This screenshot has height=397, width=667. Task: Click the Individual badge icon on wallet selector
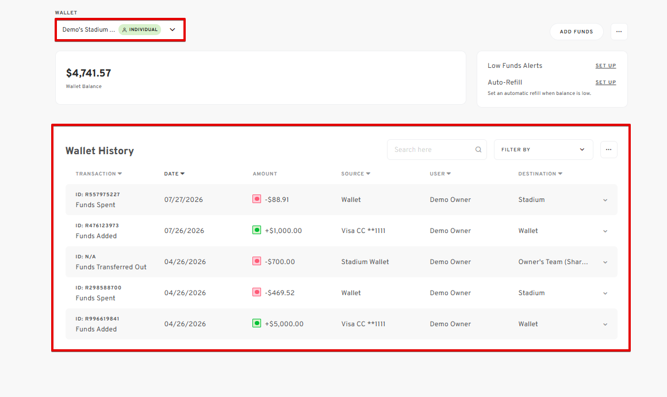click(124, 30)
